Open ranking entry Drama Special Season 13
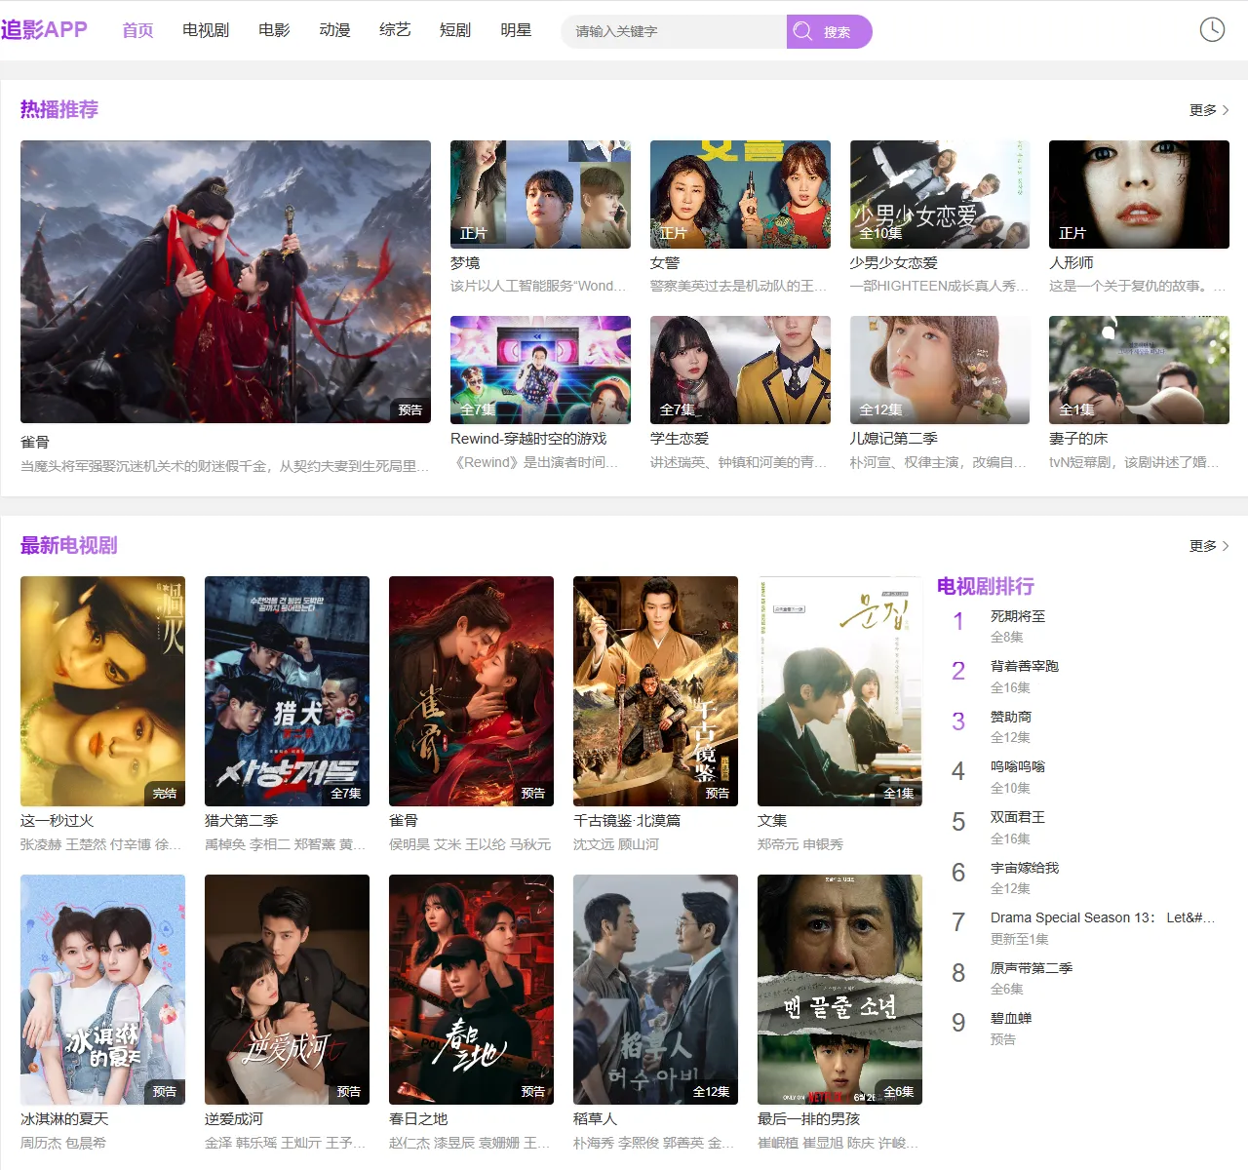 [x=1103, y=917]
